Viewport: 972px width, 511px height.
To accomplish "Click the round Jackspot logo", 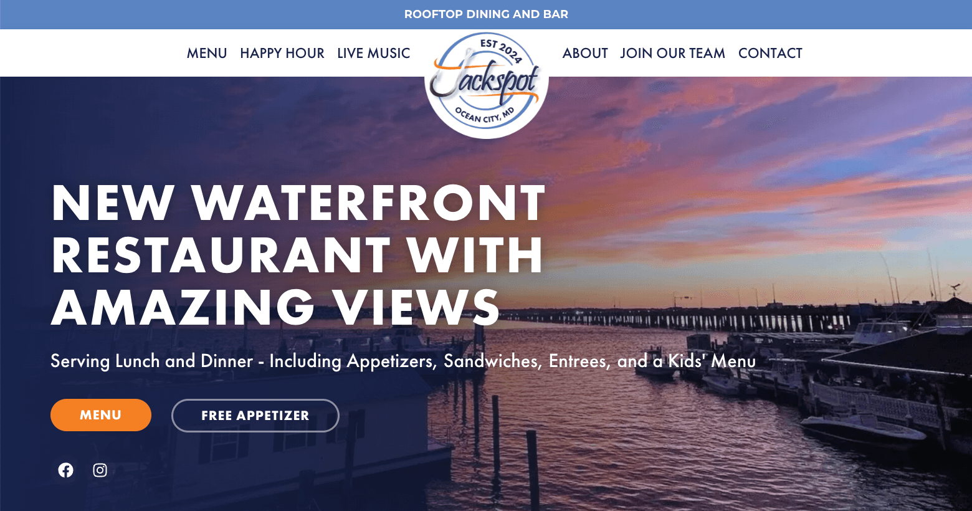I will click(487, 85).
